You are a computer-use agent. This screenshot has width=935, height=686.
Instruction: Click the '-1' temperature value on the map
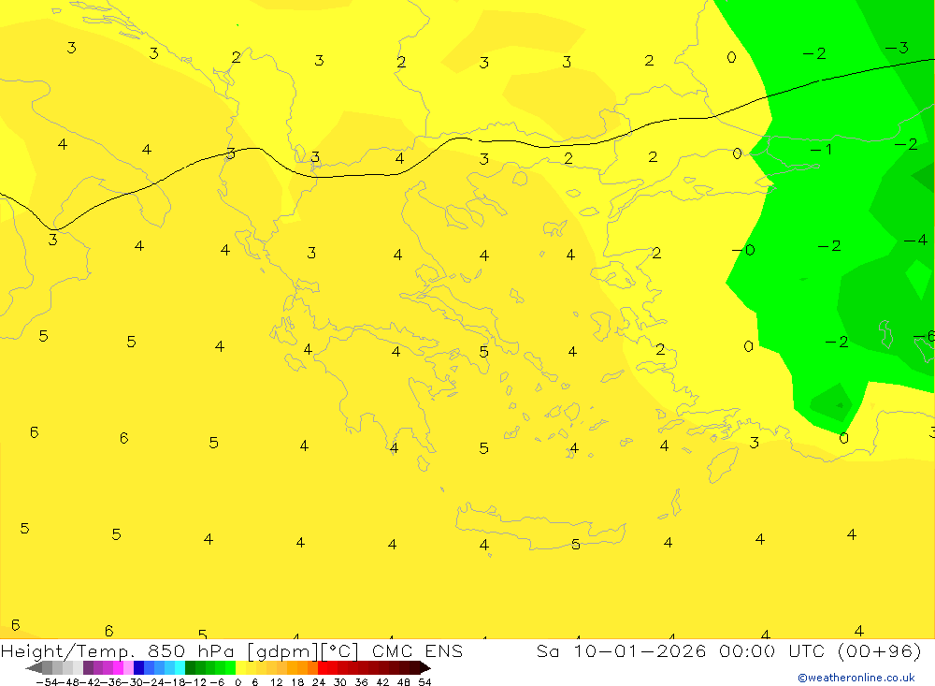[821, 149]
